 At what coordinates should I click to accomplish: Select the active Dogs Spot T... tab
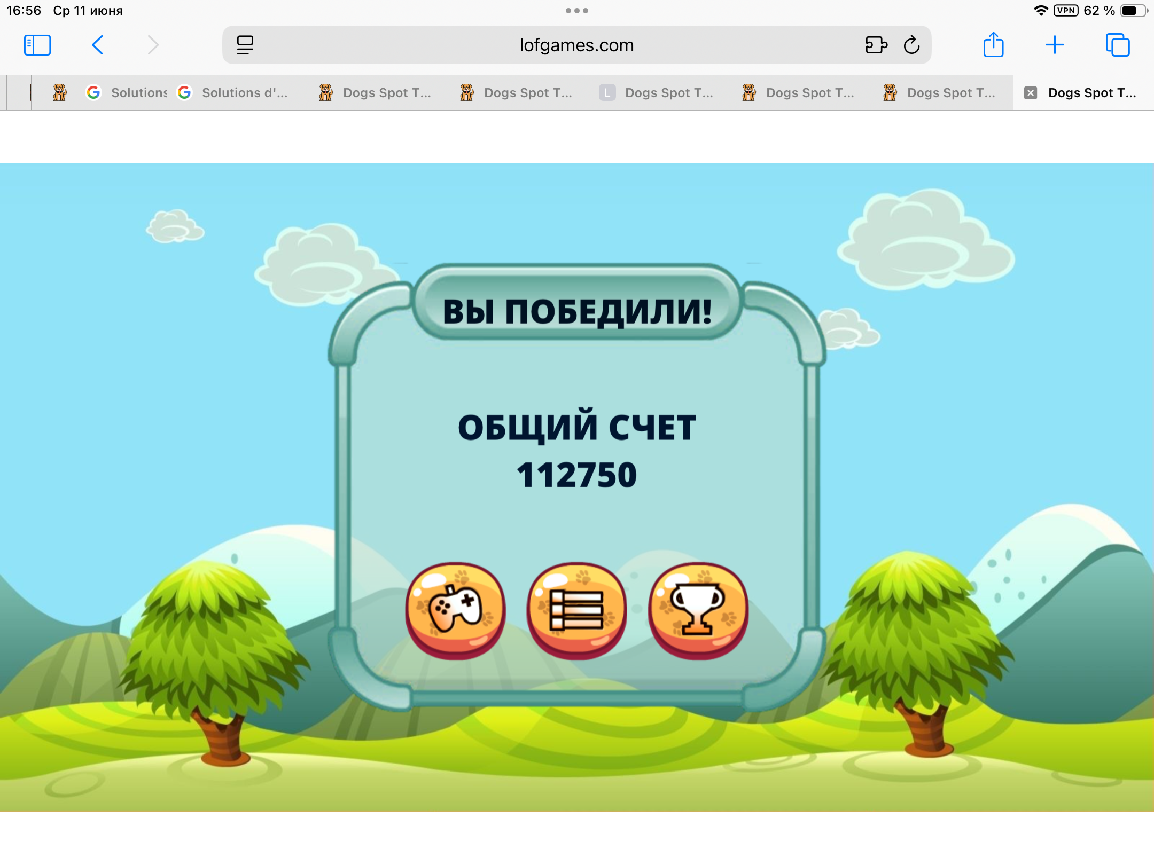[1083, 93]
